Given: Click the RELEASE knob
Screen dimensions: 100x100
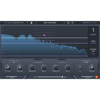Looking at the screenshot, I should 20,67.
